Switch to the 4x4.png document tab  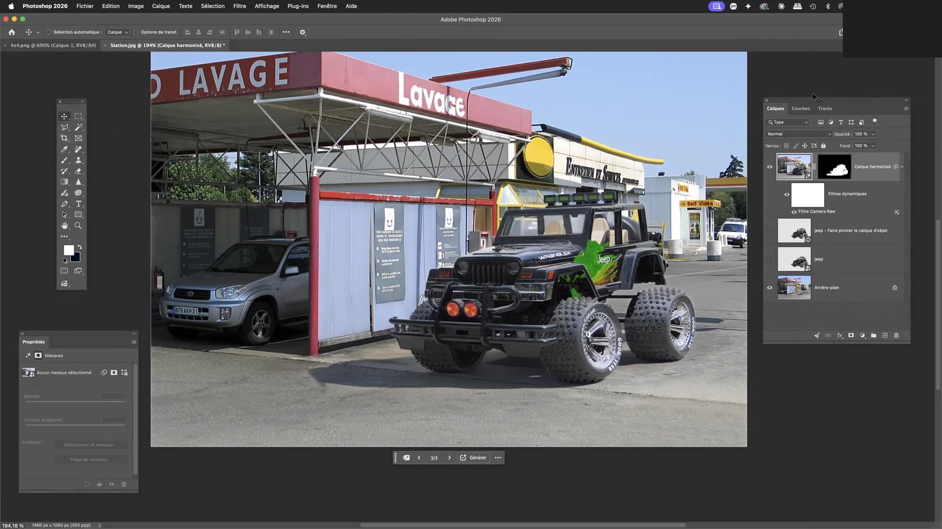click(x=53, y=45)
